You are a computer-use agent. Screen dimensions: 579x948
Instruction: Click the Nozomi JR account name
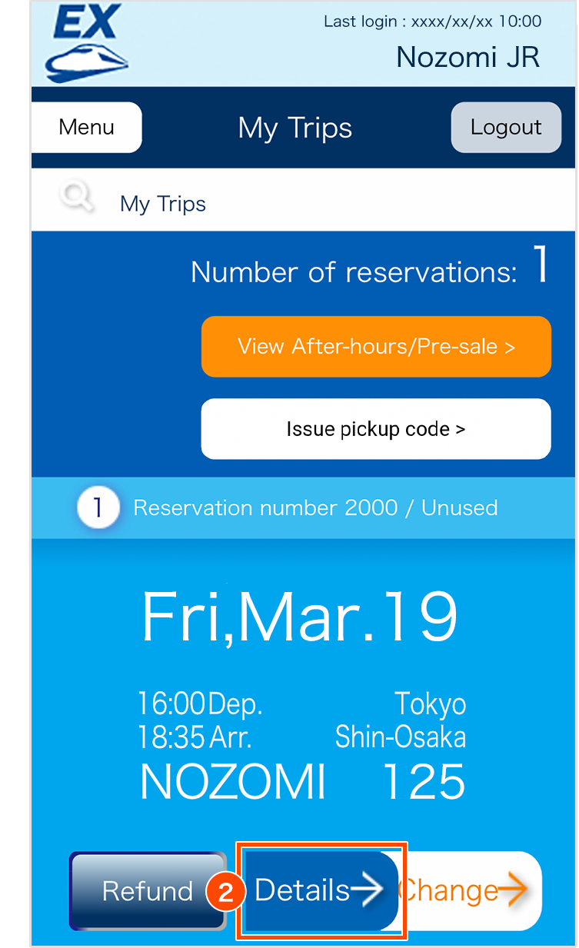[x=468, y=57]
